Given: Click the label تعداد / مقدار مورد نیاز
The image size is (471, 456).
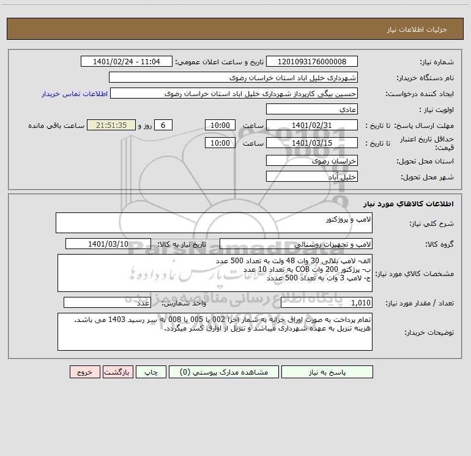Looking at the screenshot, I should (420, 303).
